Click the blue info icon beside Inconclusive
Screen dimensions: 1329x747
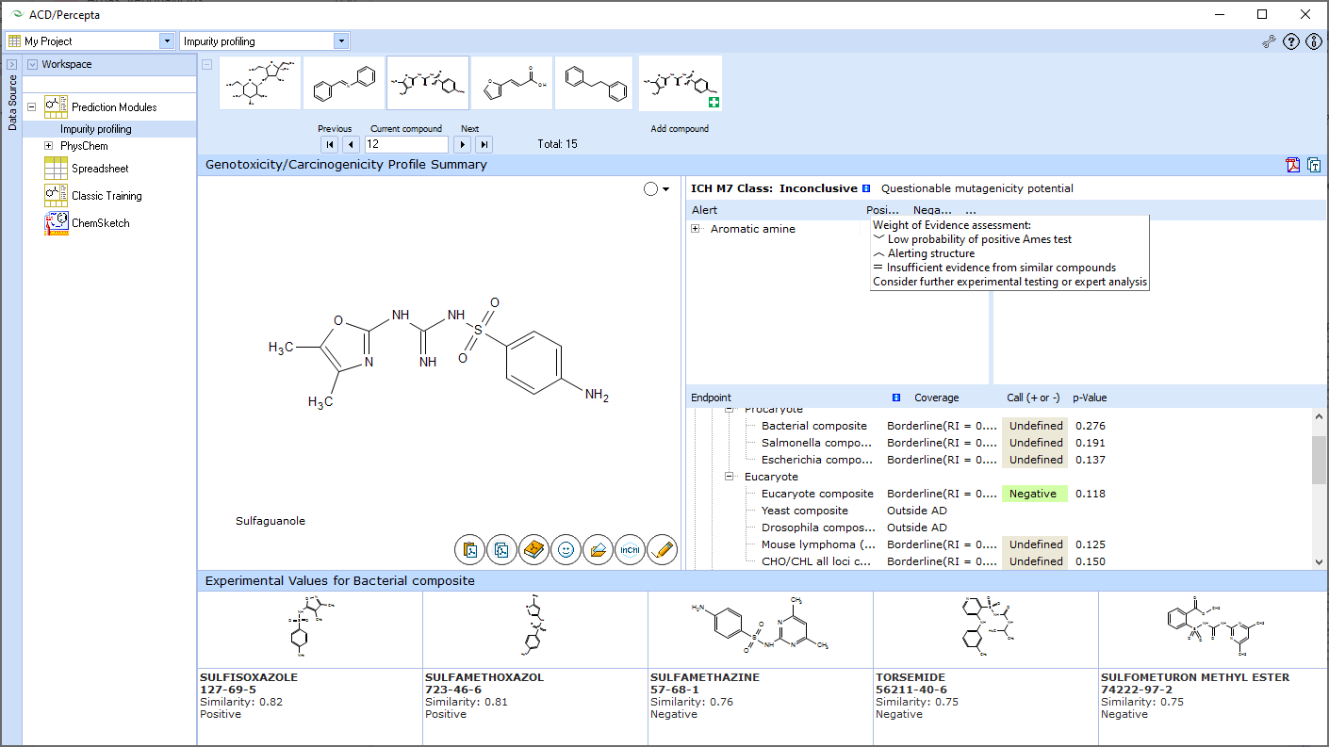866,188
